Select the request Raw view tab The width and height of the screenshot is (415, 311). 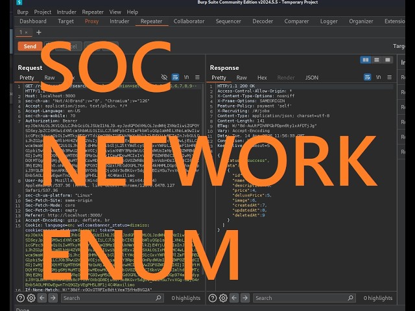(x=49, y=78)
